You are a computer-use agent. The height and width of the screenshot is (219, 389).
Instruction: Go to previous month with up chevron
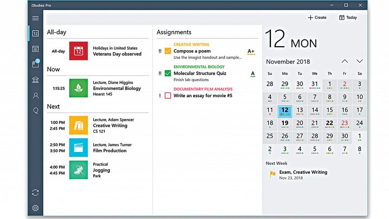tap(345, 61)
